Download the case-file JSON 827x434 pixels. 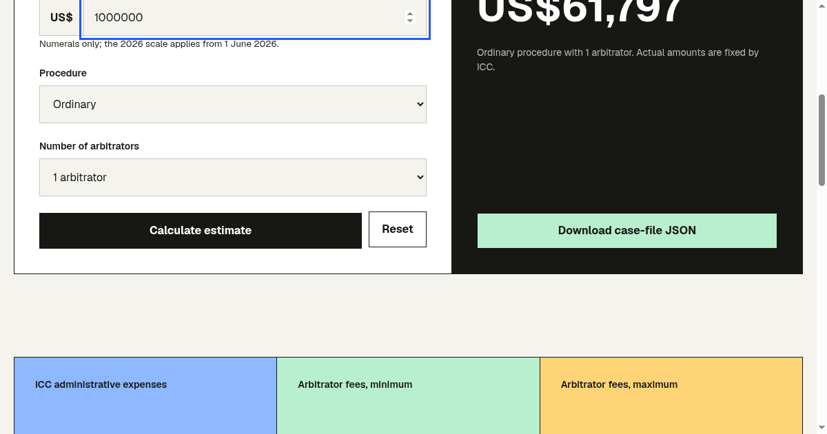(x=627, y=231)
